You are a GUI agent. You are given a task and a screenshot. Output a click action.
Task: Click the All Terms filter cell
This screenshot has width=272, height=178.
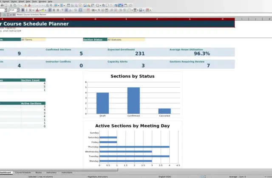[x=33, y=39]
